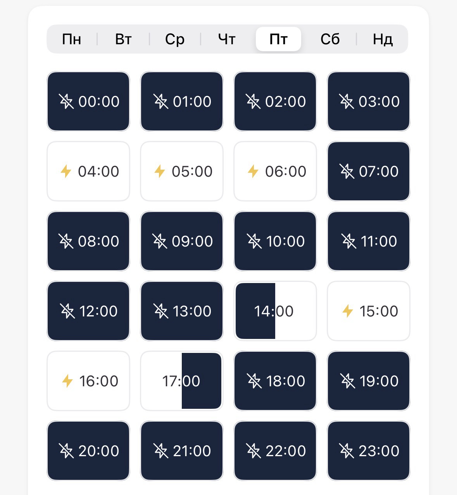The image size is (457, 495).
Task: Click the 18:00 outage hour tile
Action: 275,381
